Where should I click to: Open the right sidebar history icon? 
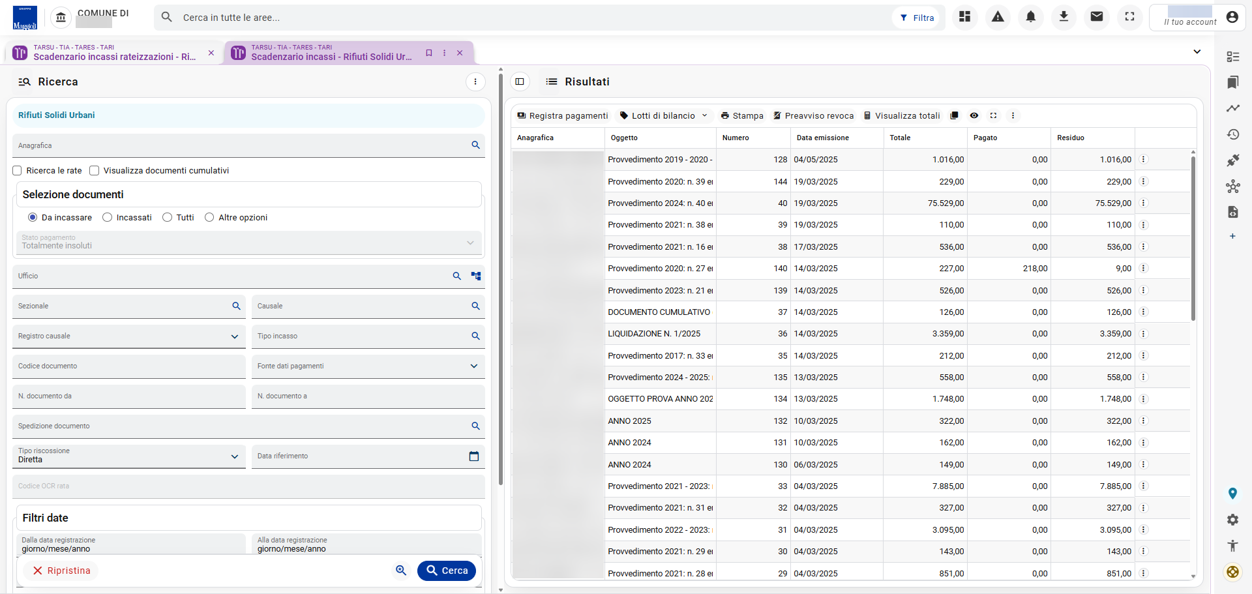(x=1232, y=134)
